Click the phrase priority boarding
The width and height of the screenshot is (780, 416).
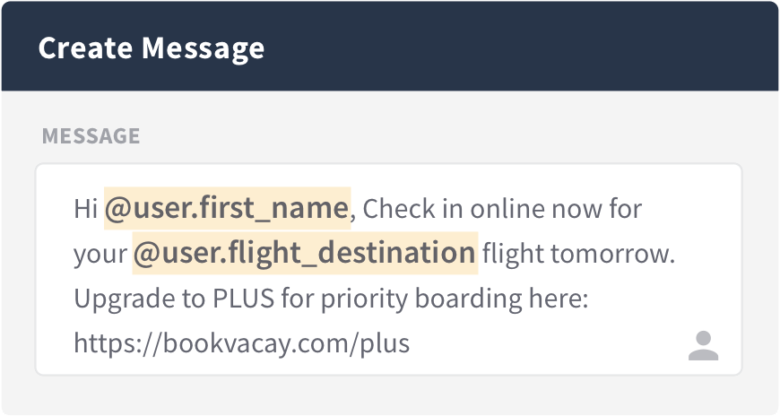click(420, 299)
